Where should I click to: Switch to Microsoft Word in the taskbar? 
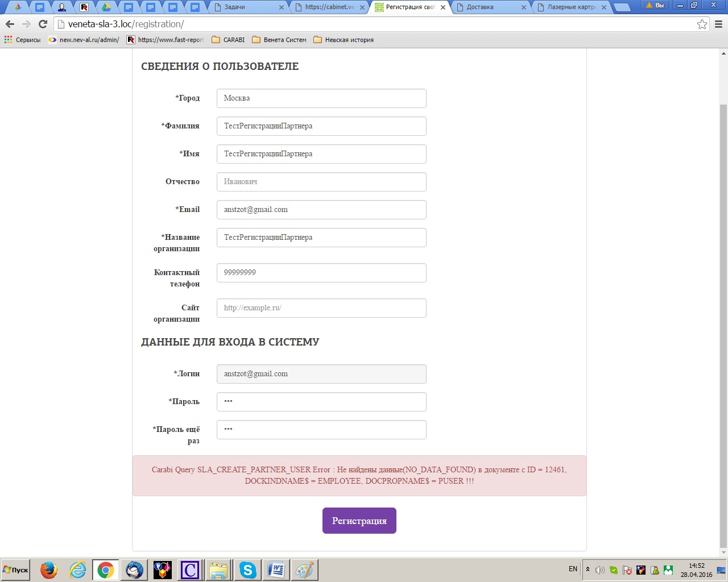coord(276,569)
